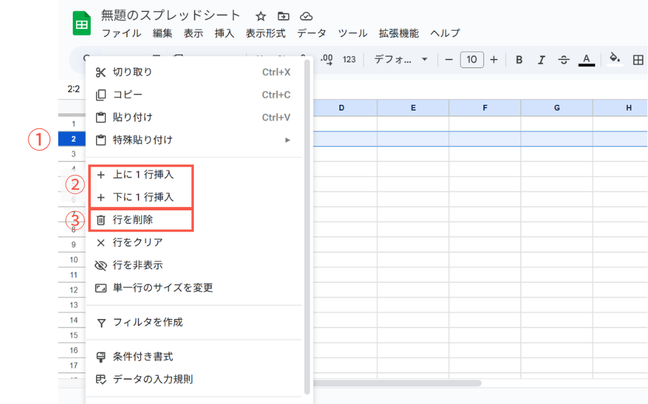Select column F header
Viewport: 648px width, 404px height.
point(485,107)
